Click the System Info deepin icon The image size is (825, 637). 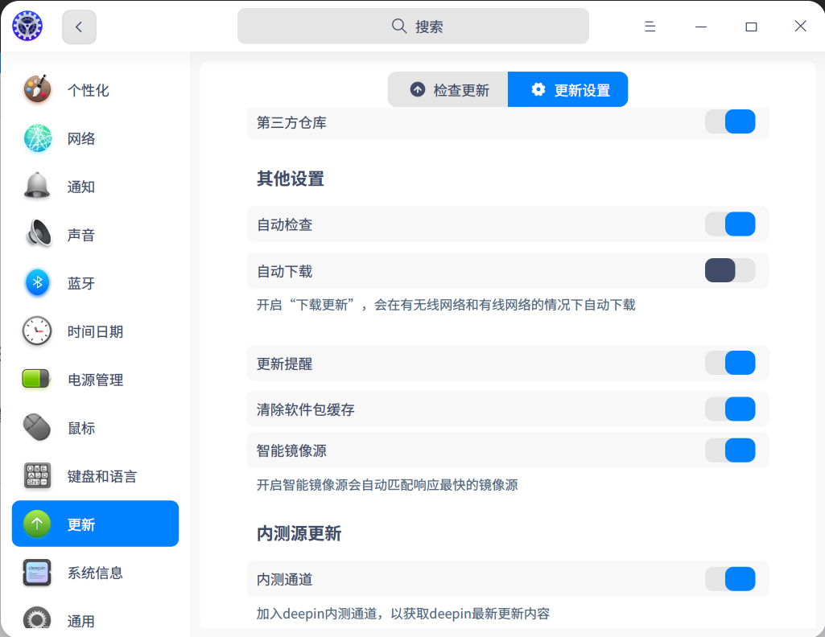pyautogui.click(x=37, y=573)
